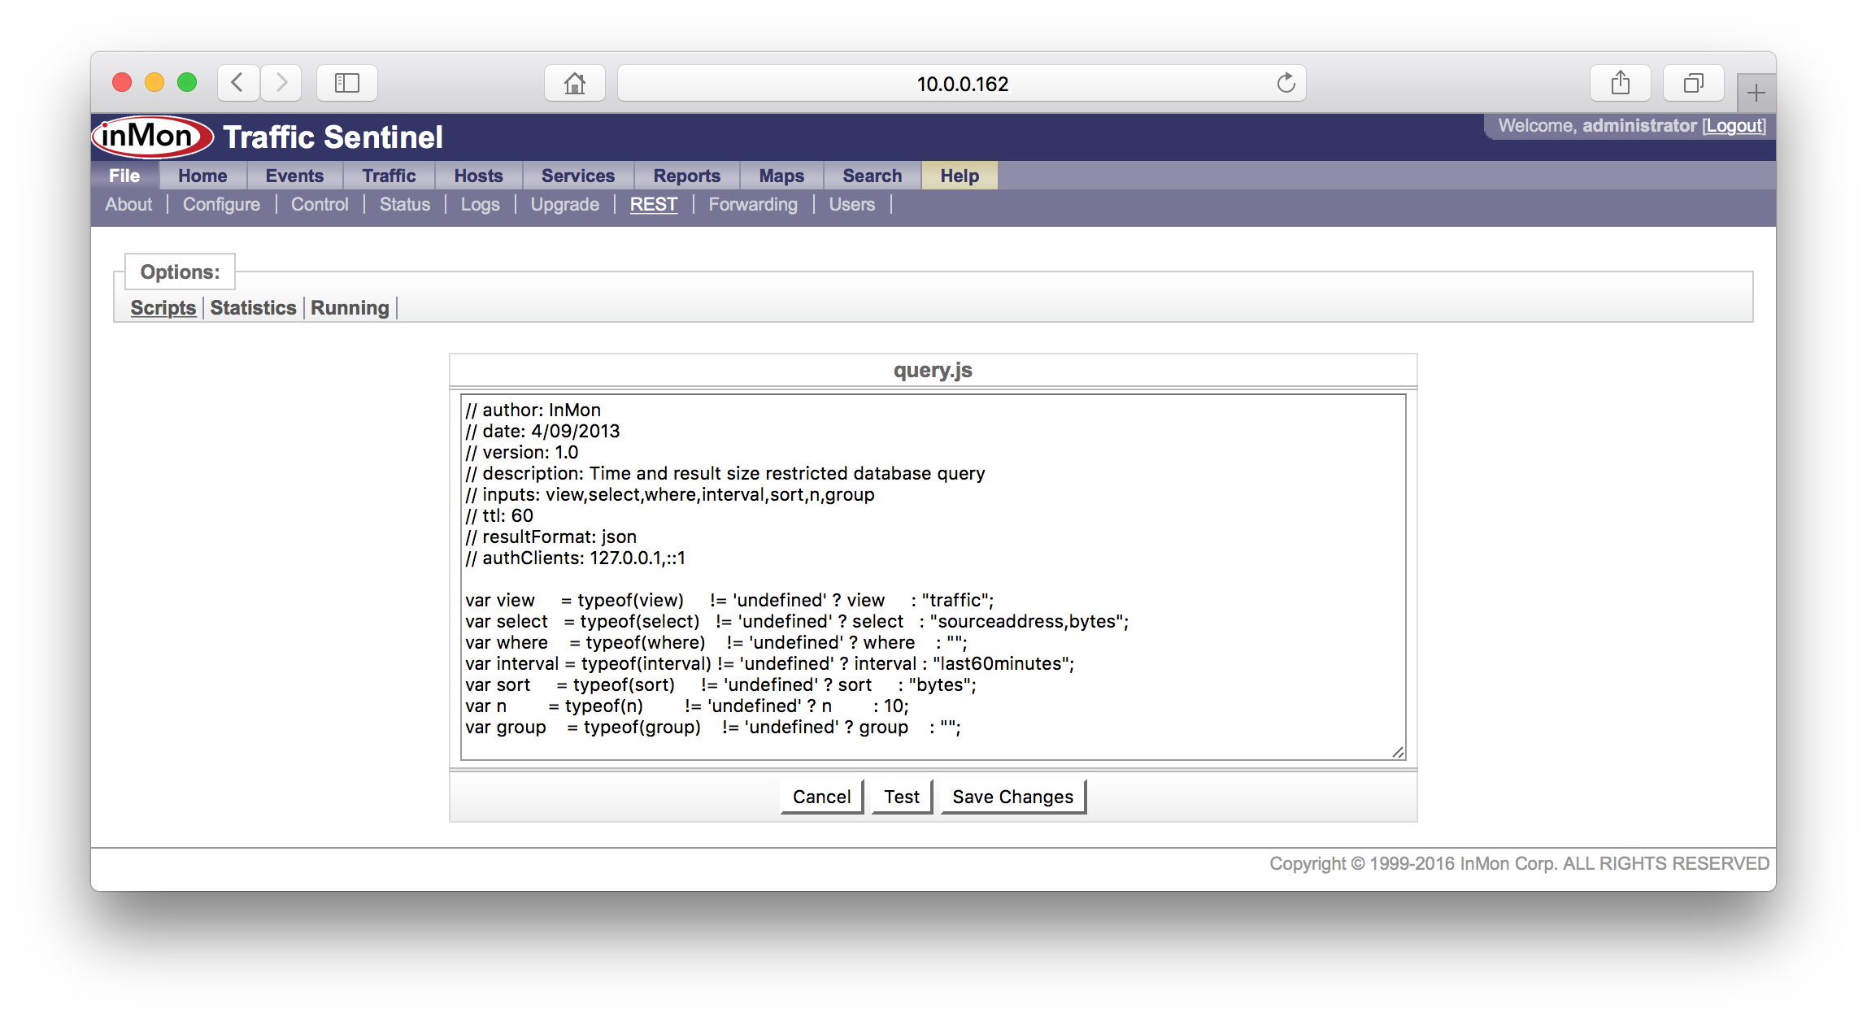Select the Running option
The image size is (1867, 1021).
350,307
